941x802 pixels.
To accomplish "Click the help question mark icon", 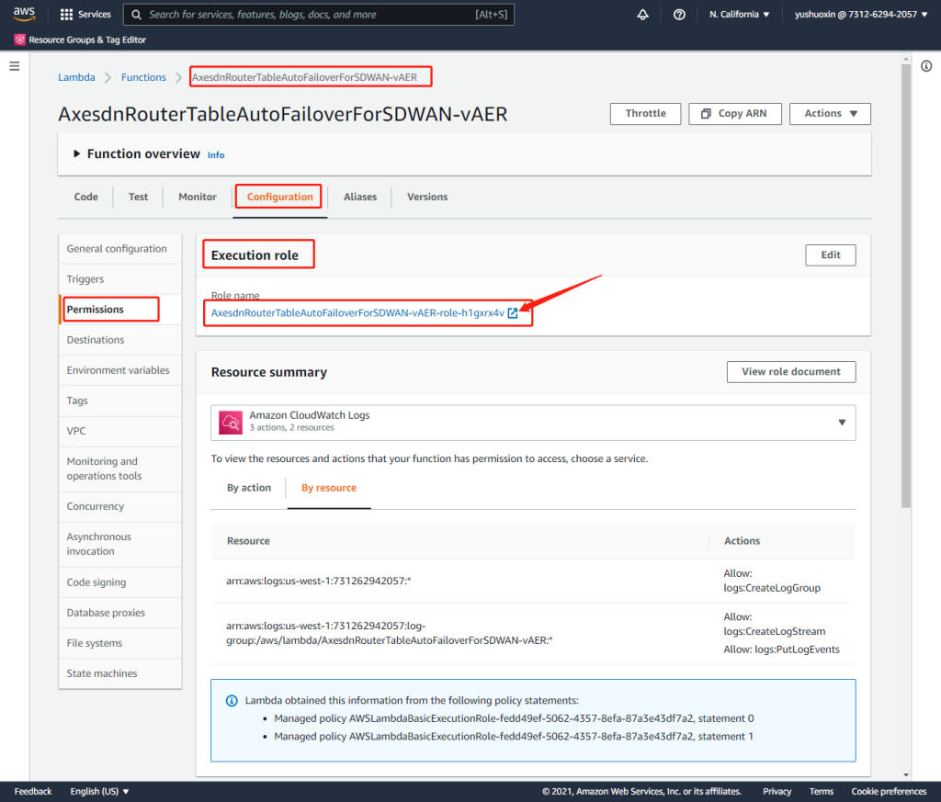I will (x=679, y=15).
